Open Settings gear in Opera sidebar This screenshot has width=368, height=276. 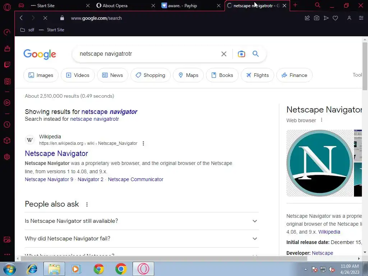pyautogui.click(x=7, y=157)
